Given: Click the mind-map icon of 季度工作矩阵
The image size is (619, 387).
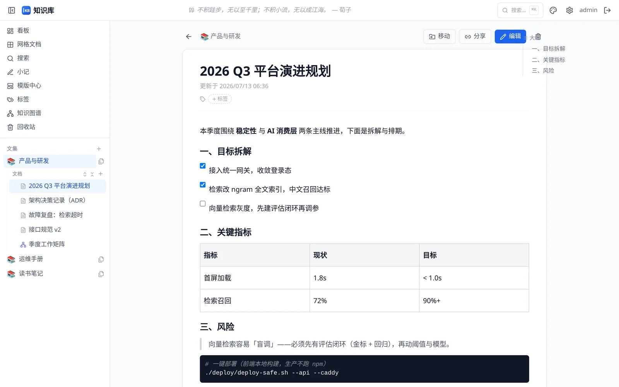Looking at the screenshot, I should point(23,245).
